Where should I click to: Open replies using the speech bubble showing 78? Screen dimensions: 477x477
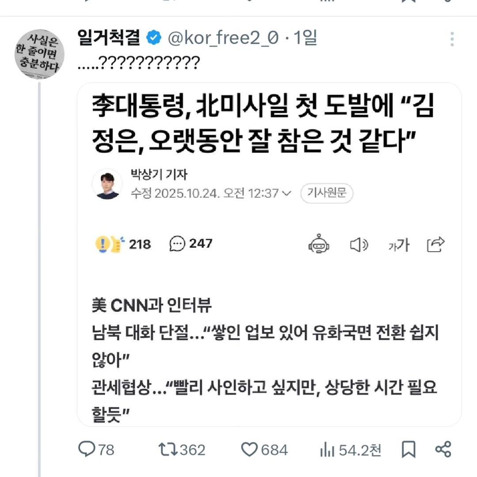point(89,450)
